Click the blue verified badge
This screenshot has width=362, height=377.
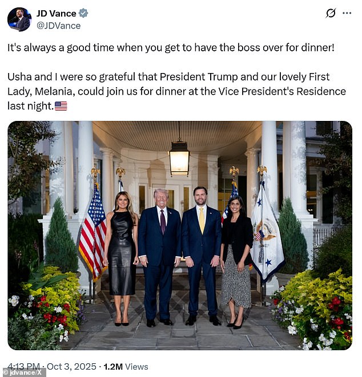point(83,13)
